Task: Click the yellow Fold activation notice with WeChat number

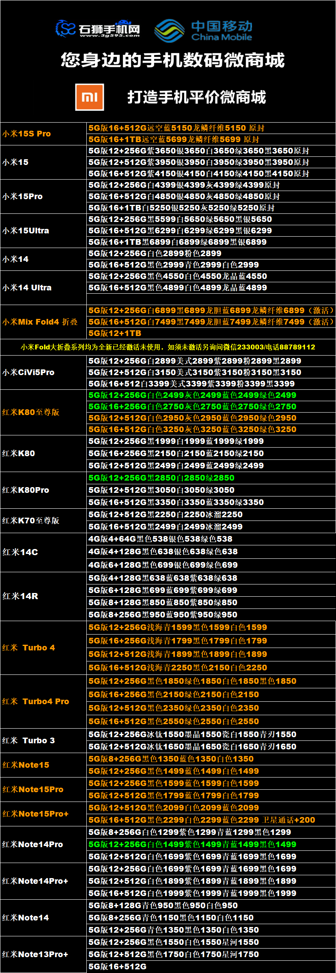Action: point(168,347)
